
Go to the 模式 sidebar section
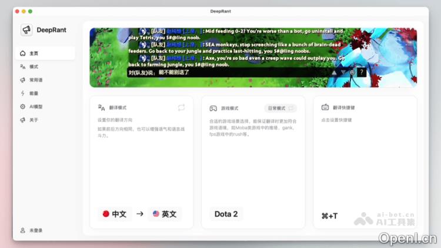pos(34,67)
